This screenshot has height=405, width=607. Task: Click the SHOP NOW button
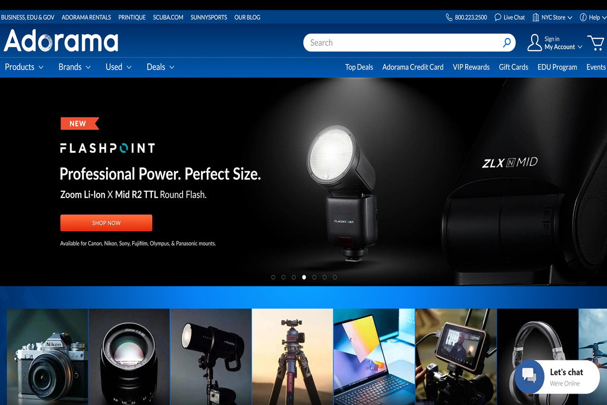tap(106, 223)
